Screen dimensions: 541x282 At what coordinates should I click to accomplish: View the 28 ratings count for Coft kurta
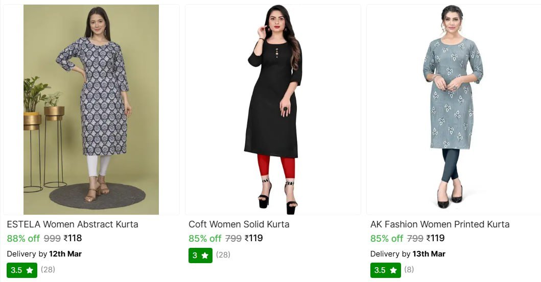click(223, 254)
